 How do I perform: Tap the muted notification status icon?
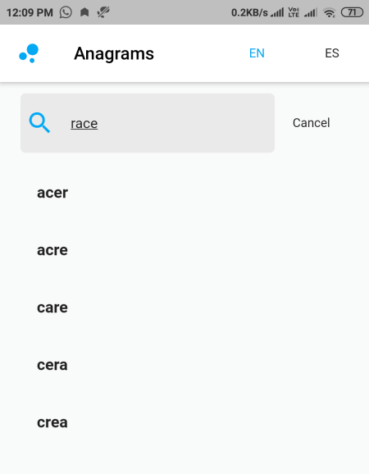[x=103, y=12]
